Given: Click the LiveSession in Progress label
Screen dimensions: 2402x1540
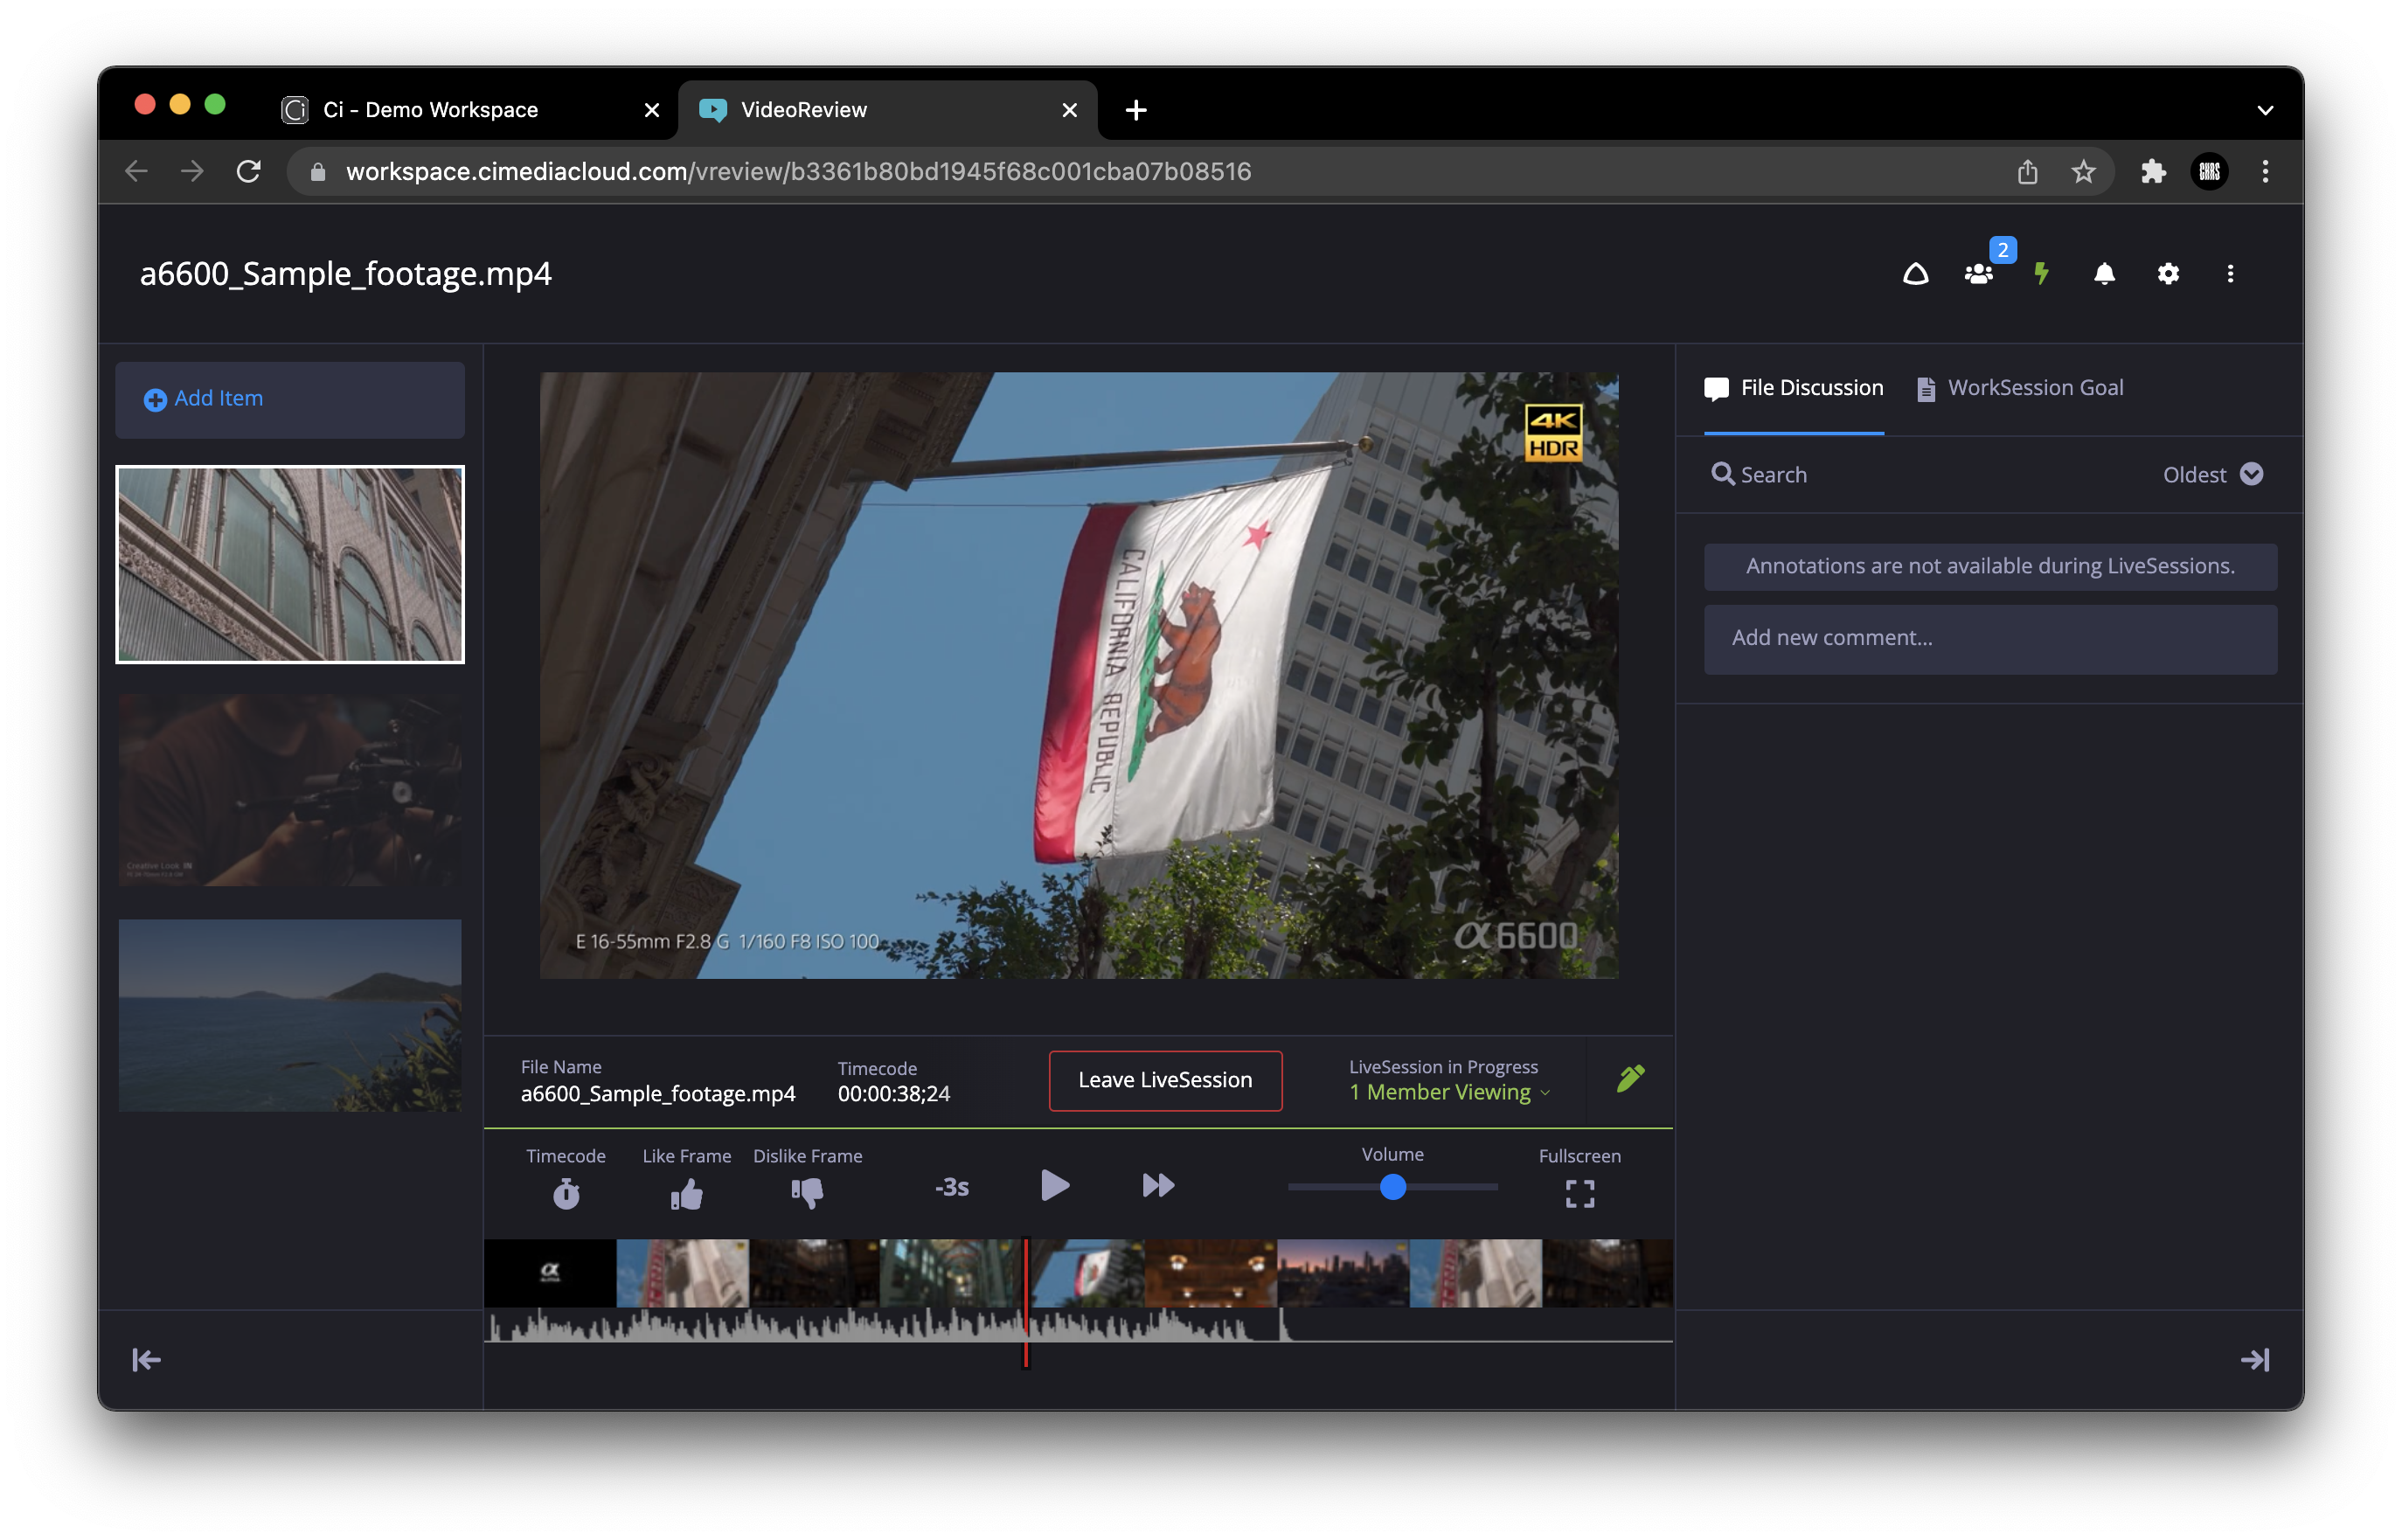Looking at the screenshot, I should 1443,1066.
